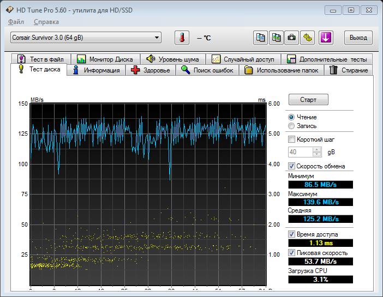Open the Здоровье health tab
Viewport: 383px width, 297px height.
151,70
